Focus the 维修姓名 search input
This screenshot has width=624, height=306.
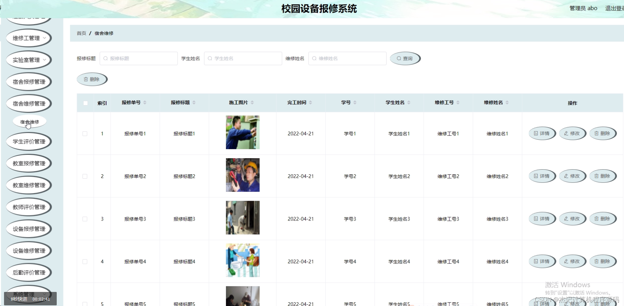[x=347, y=58]
